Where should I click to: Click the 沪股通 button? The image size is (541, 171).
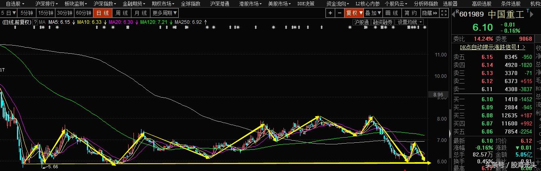362,22
